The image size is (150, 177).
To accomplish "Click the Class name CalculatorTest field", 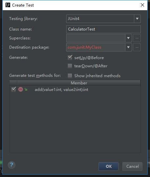I will coord(103,29).
